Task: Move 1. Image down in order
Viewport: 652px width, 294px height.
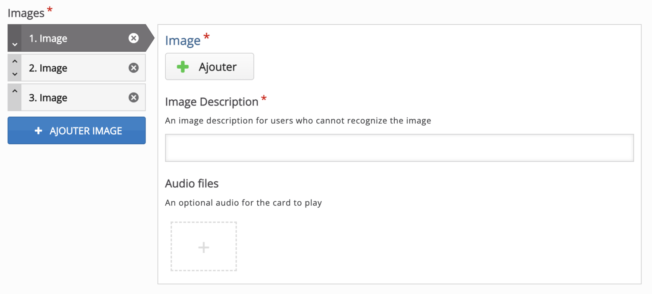Action: click(x=15, y=44)
